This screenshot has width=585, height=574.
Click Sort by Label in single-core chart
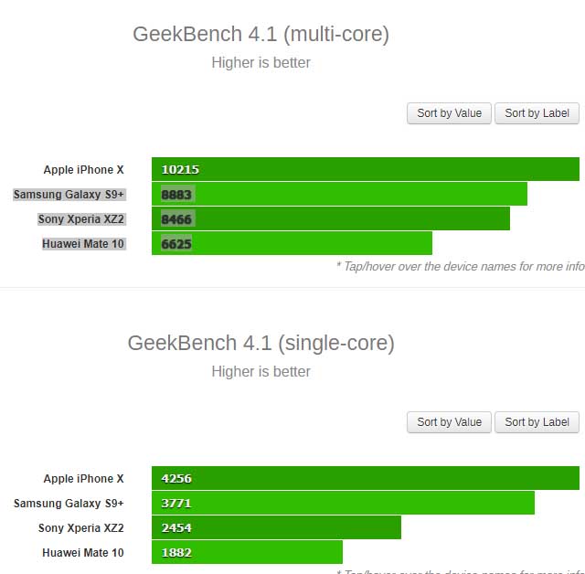(x=537, y=422)
